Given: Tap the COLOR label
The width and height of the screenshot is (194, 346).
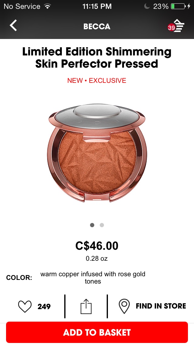Looking at the screenshot, I should 19,277.
